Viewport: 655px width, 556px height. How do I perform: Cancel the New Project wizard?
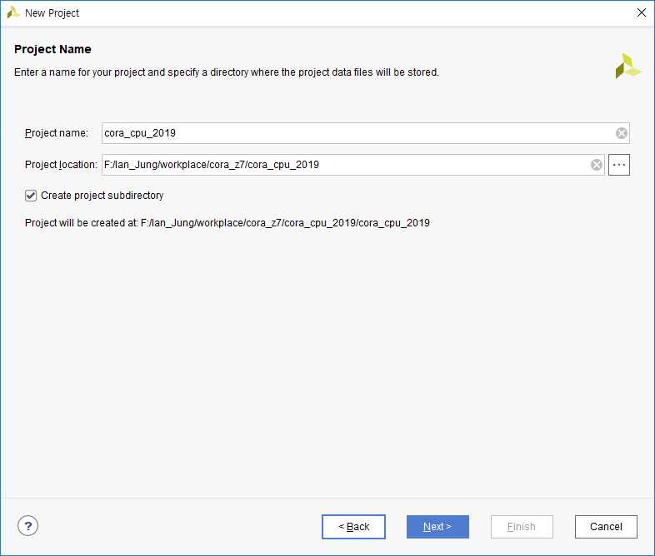click(x=606, y=526)
